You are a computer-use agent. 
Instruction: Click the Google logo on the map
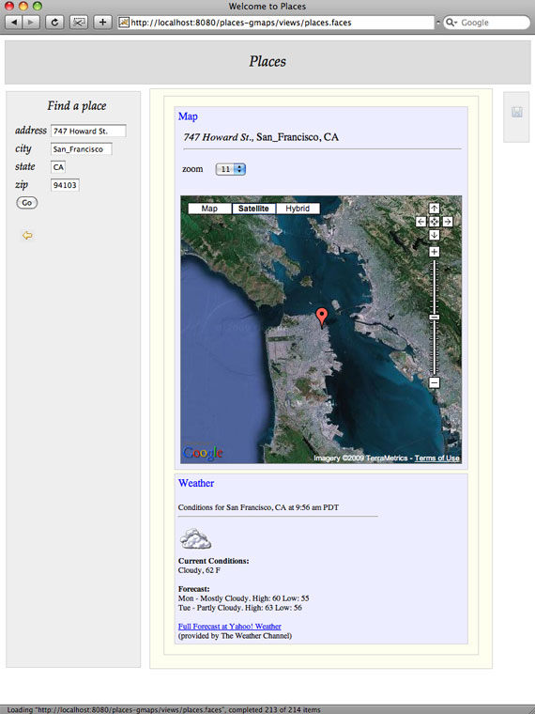(203, 453)
